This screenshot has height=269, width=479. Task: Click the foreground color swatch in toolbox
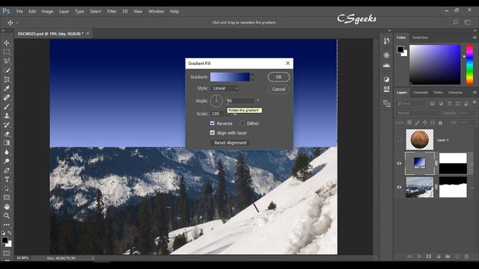point(4,240)
